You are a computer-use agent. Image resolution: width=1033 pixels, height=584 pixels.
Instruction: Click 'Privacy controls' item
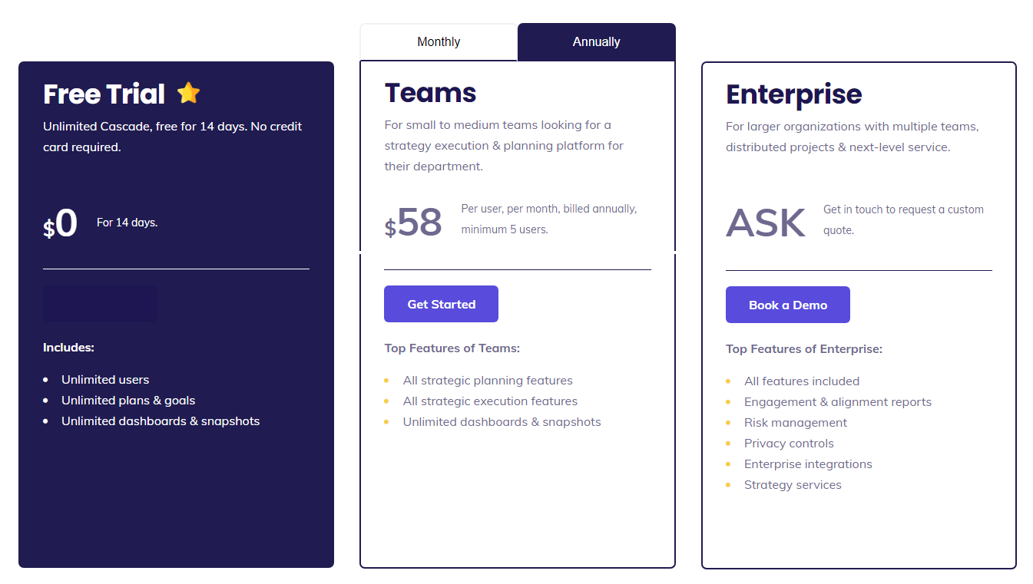pyautogui.click(x=789, y=444)
